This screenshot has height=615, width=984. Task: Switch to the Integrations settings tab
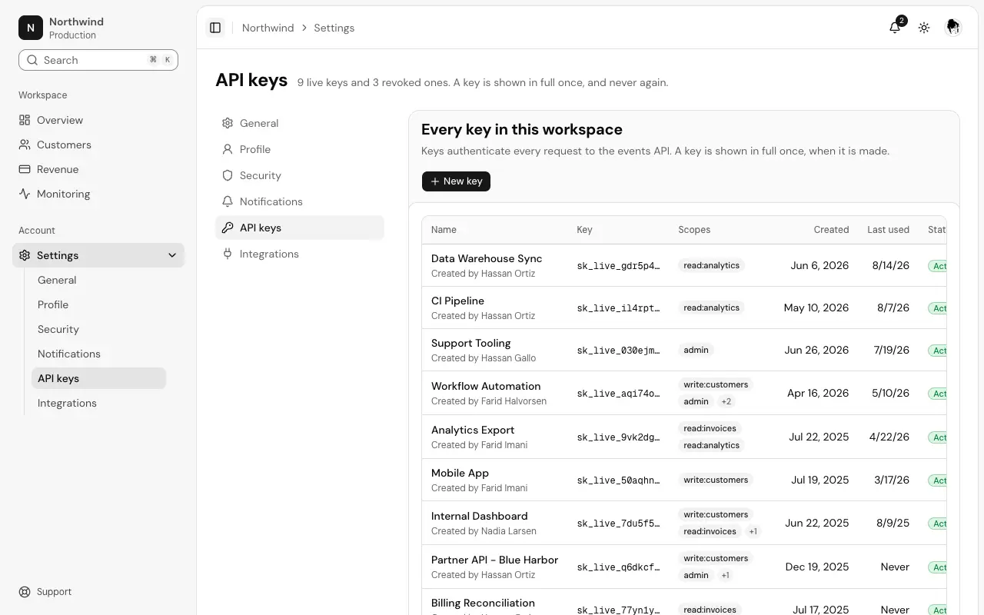pyautogui.click(x=300, y=254)
